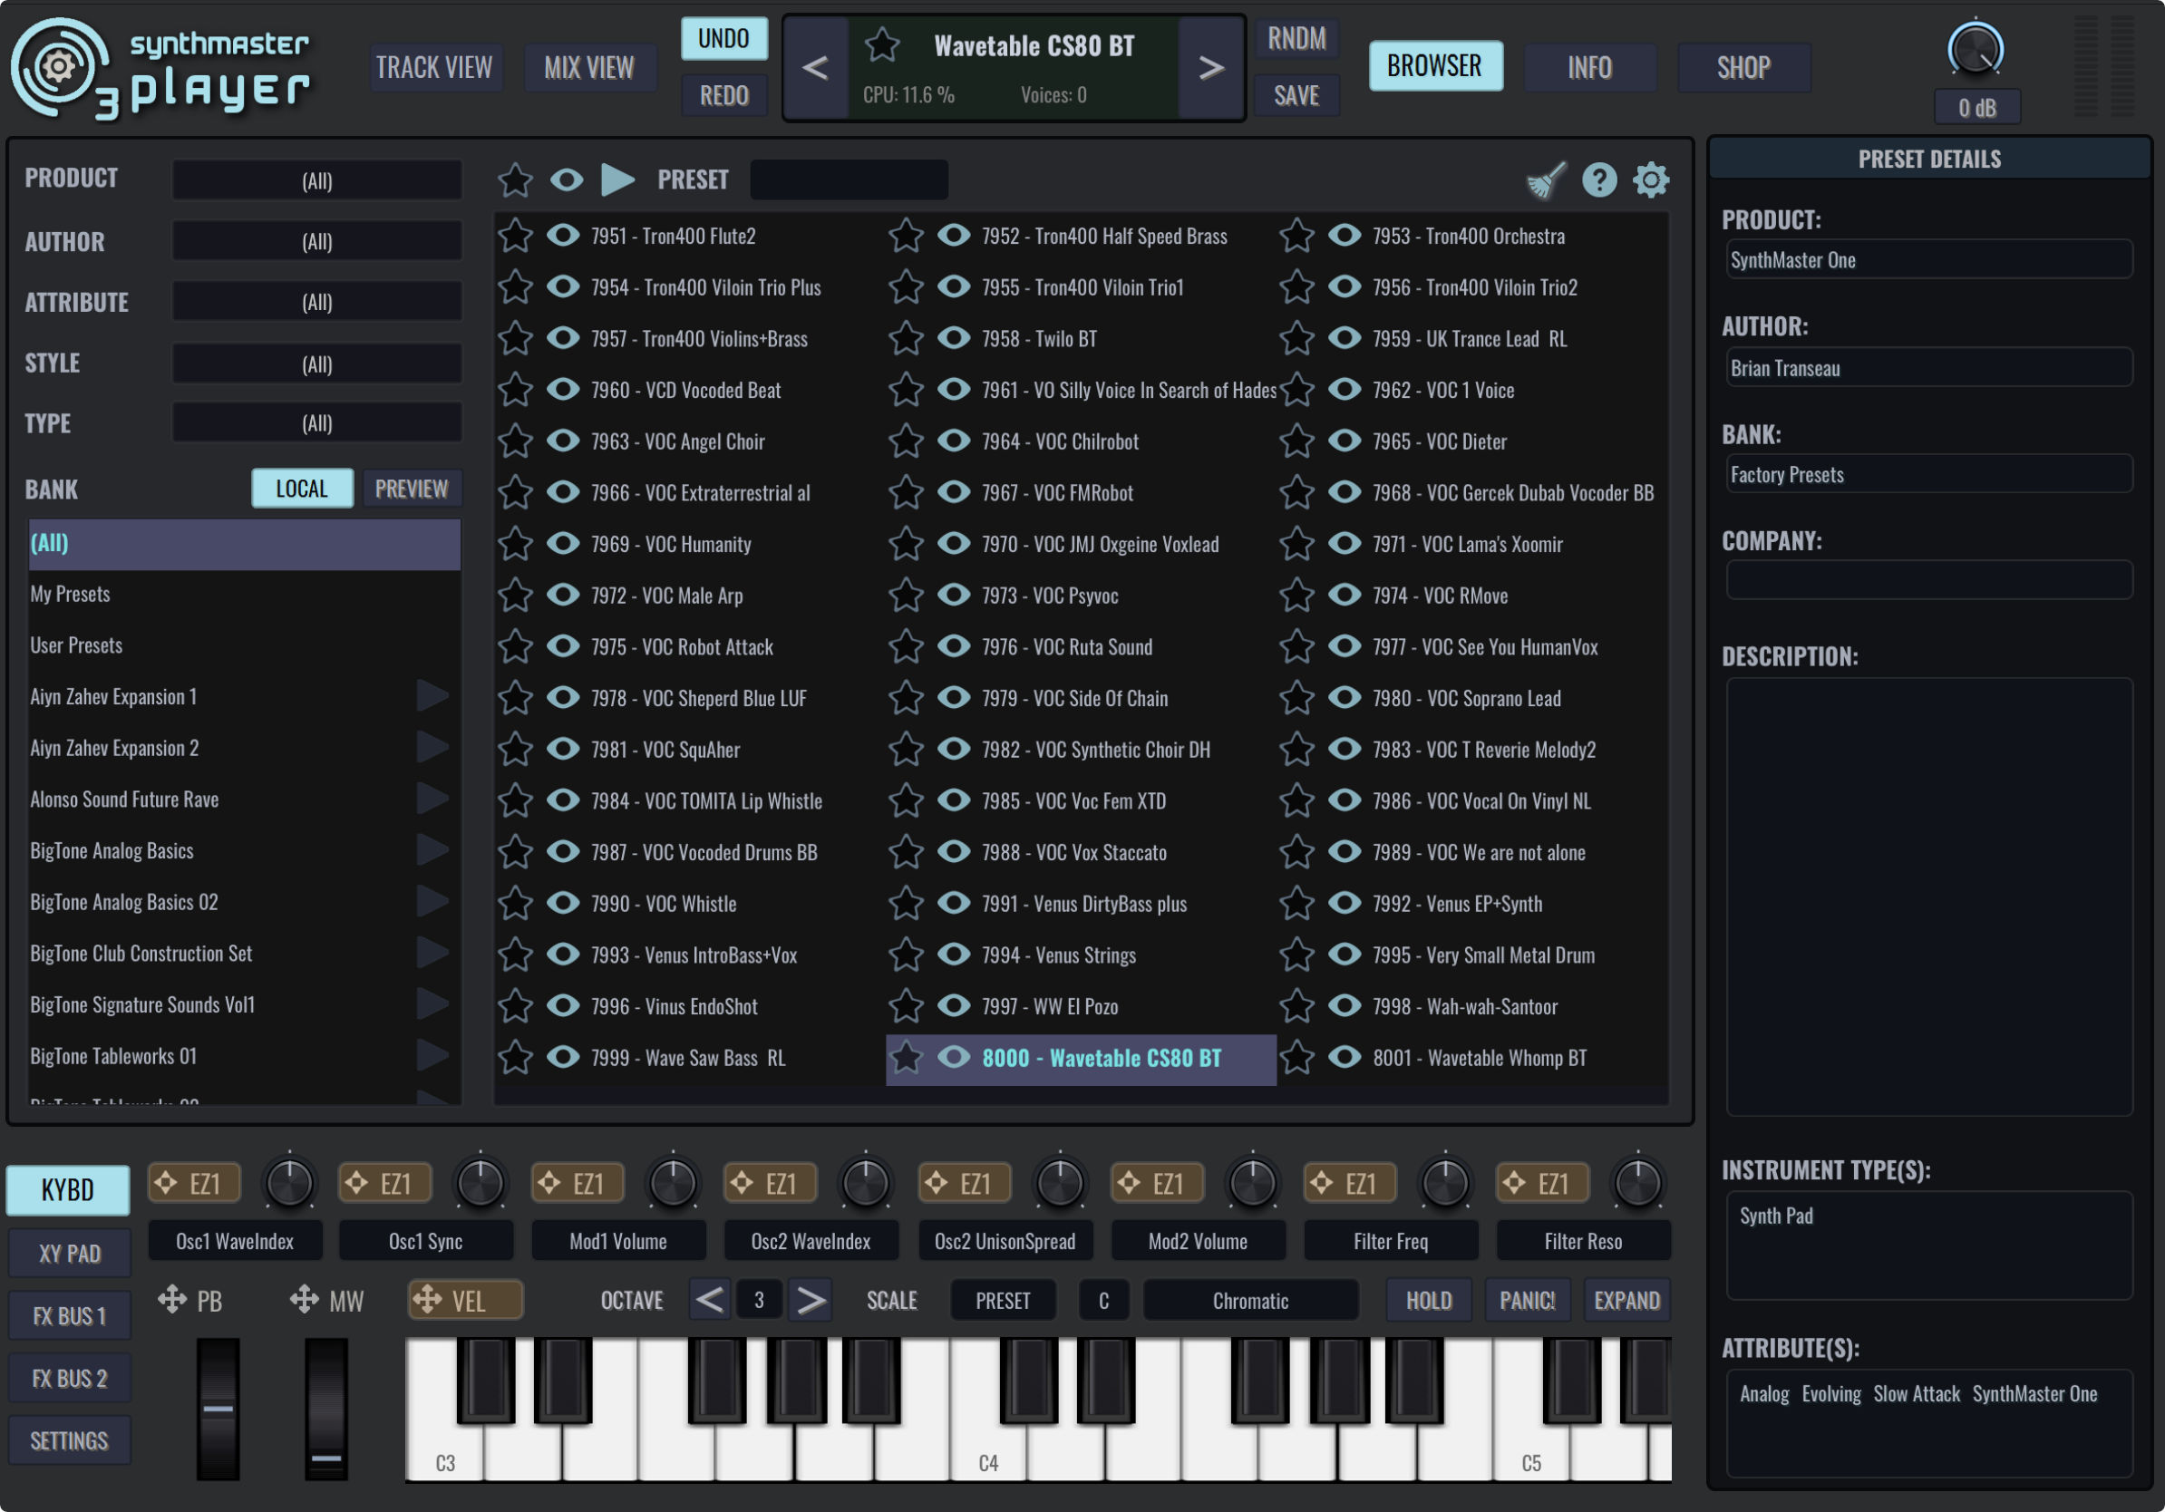Click the EZ1 assign icon above Filter Freq

coord(1348,1183)
